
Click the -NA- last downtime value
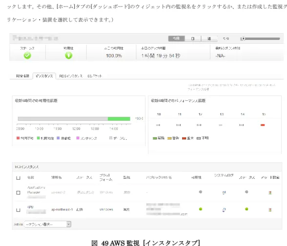click(221, 56)
